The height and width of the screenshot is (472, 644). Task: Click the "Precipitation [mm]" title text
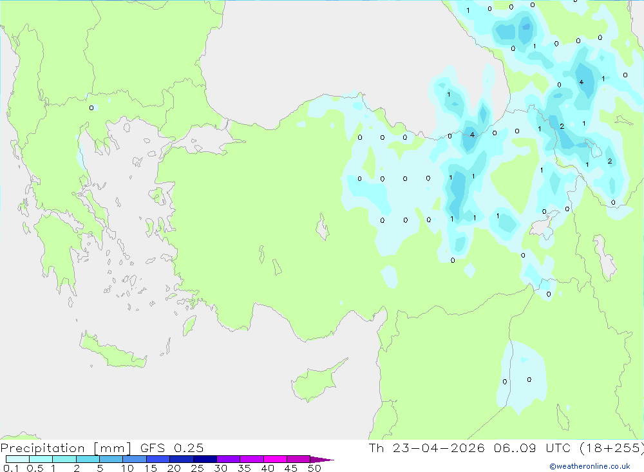tap(66, 448)
